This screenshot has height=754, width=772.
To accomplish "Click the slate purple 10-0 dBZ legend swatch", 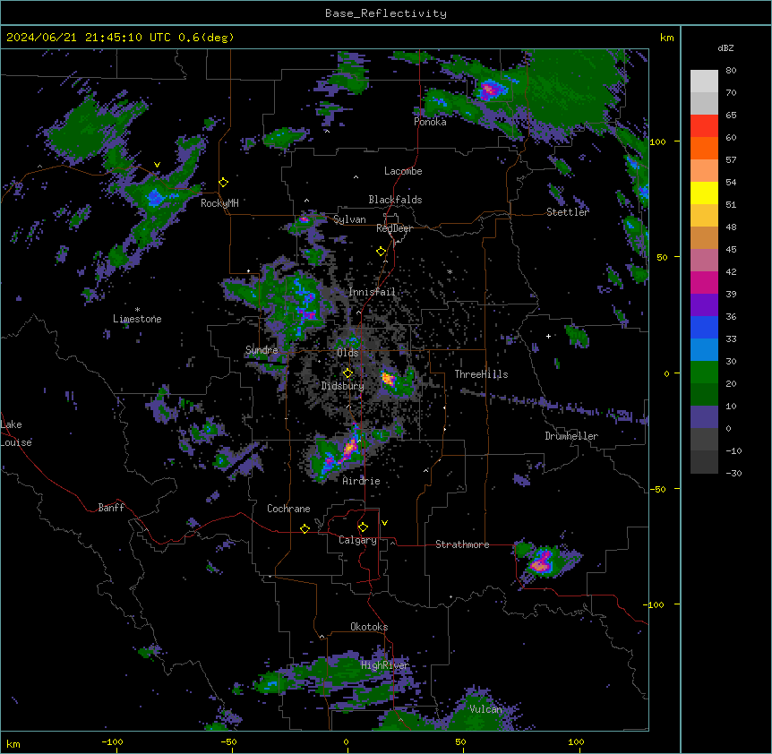I will coord(704,417).
